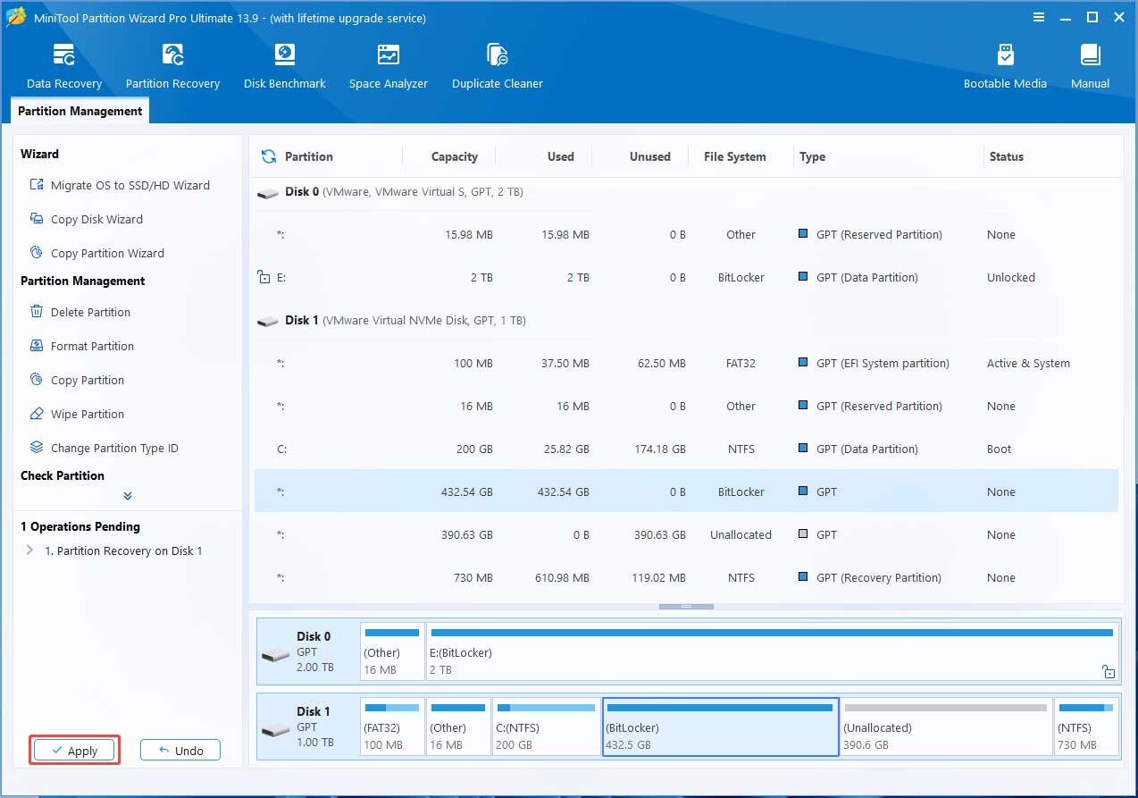Click (Unallocated) 390.6 GB block in map
The image size is (1138, 798).
click(x=946, y=727)
